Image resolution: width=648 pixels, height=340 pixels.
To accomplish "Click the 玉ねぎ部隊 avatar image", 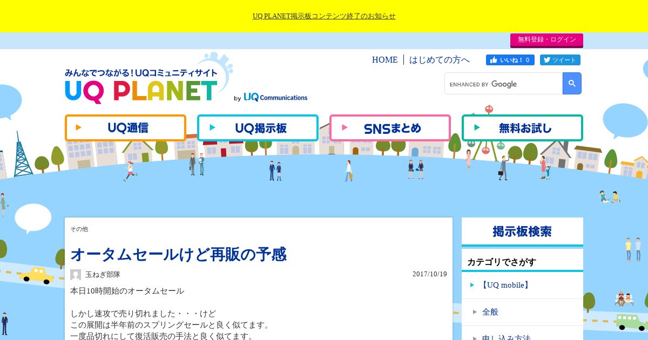I will 76,275.
